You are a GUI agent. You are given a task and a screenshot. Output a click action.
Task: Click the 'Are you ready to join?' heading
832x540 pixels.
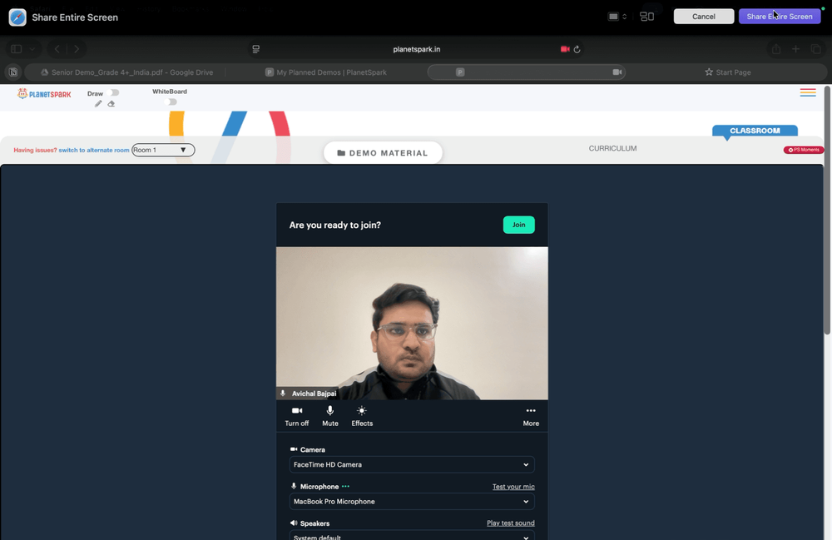pyautogui.click(x=334, y=225)
